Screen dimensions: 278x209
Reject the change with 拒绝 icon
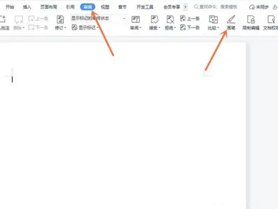tap(170, 20)
